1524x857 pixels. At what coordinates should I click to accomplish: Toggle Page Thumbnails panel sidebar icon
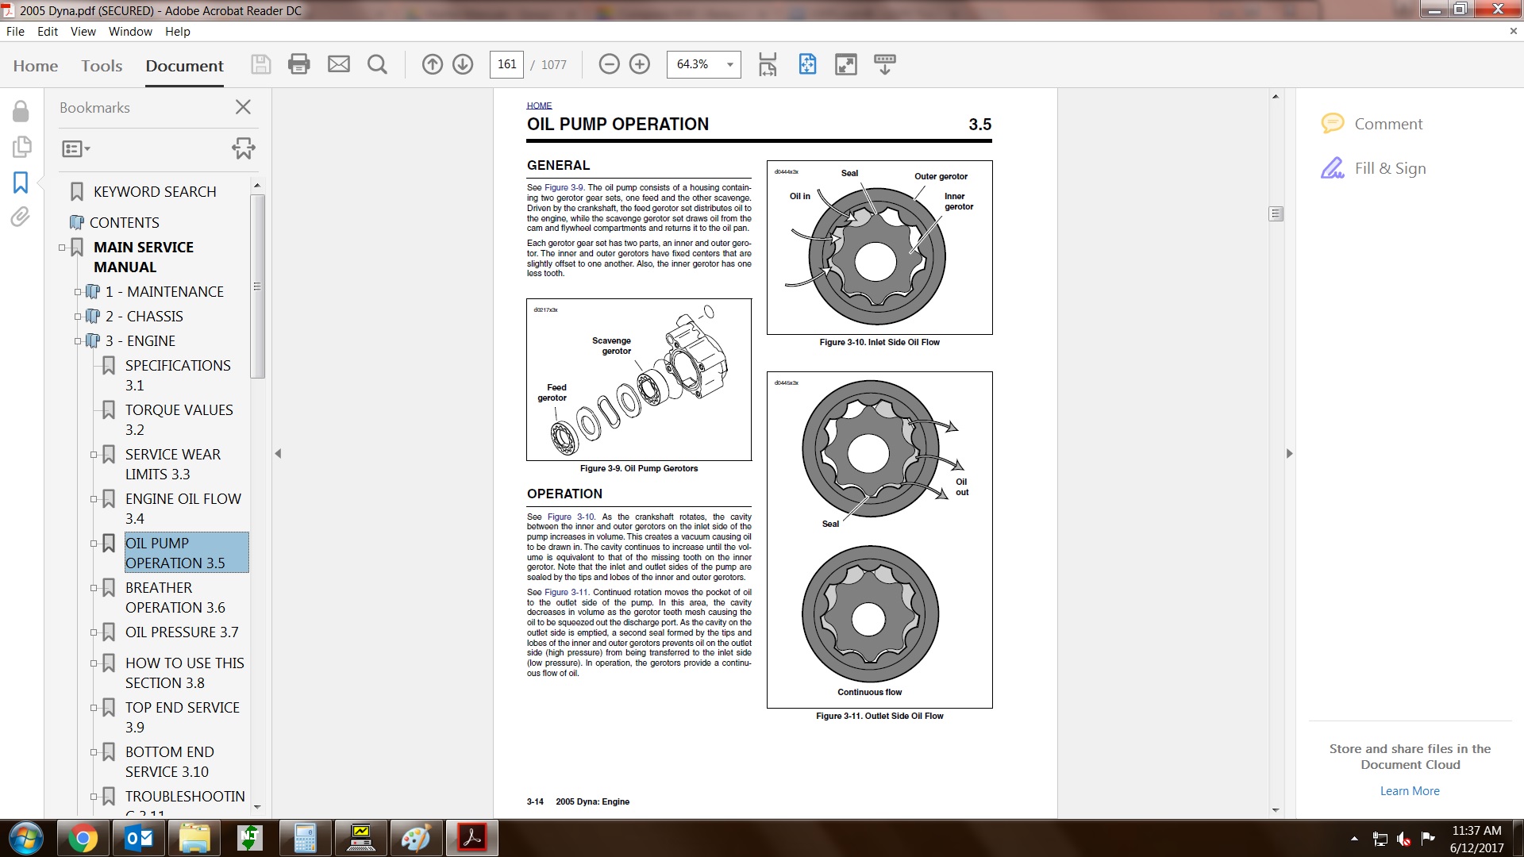pyautogui.click(x=21, y=147)
